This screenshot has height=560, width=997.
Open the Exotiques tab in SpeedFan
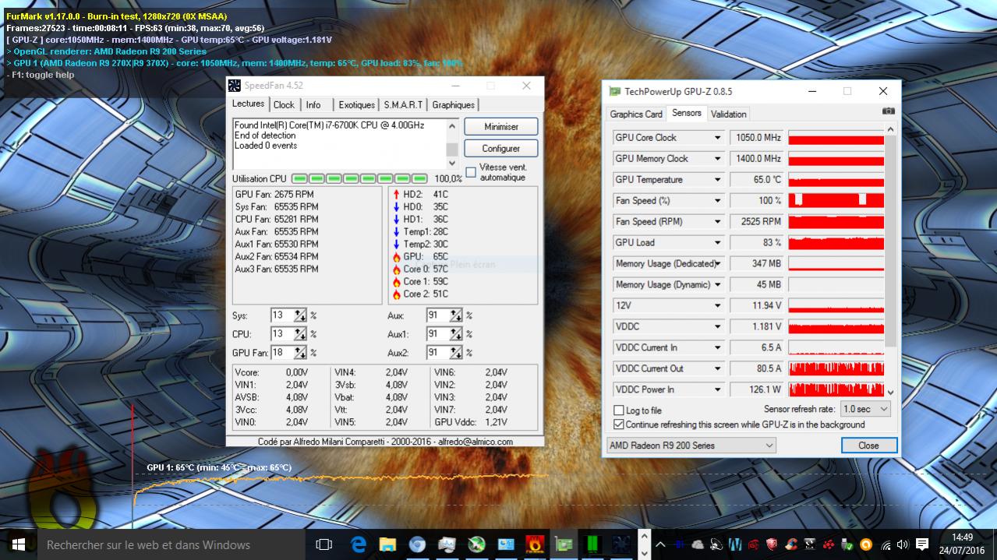357,105
